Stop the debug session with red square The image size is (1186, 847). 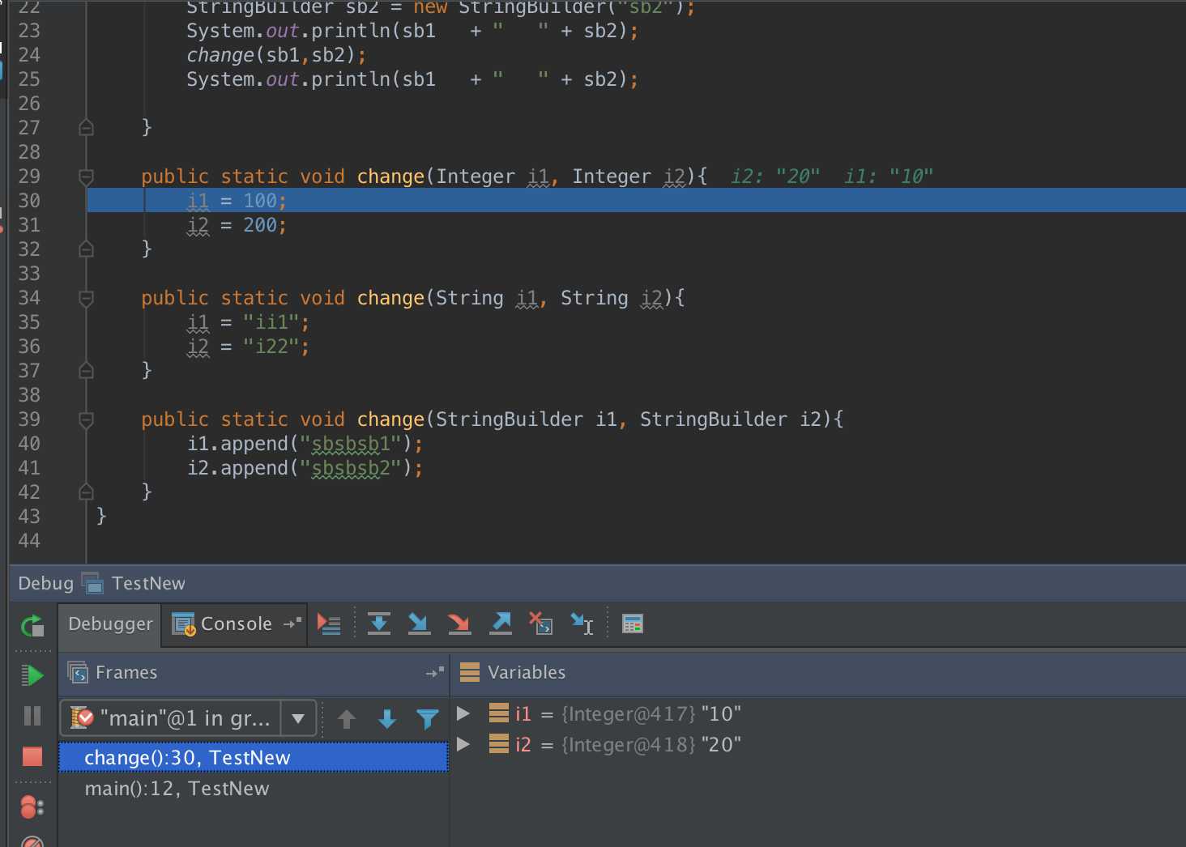pyautogui.click(x=32, y=756)
